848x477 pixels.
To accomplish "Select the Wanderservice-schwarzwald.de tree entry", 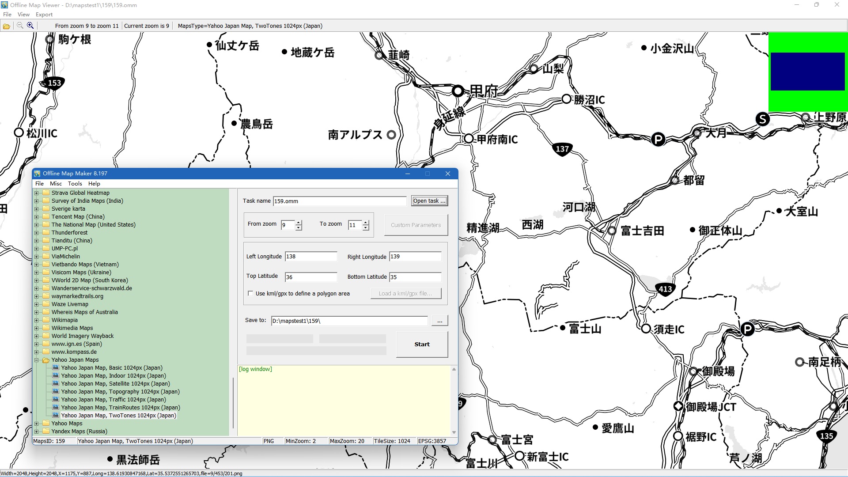I will 92,288.
